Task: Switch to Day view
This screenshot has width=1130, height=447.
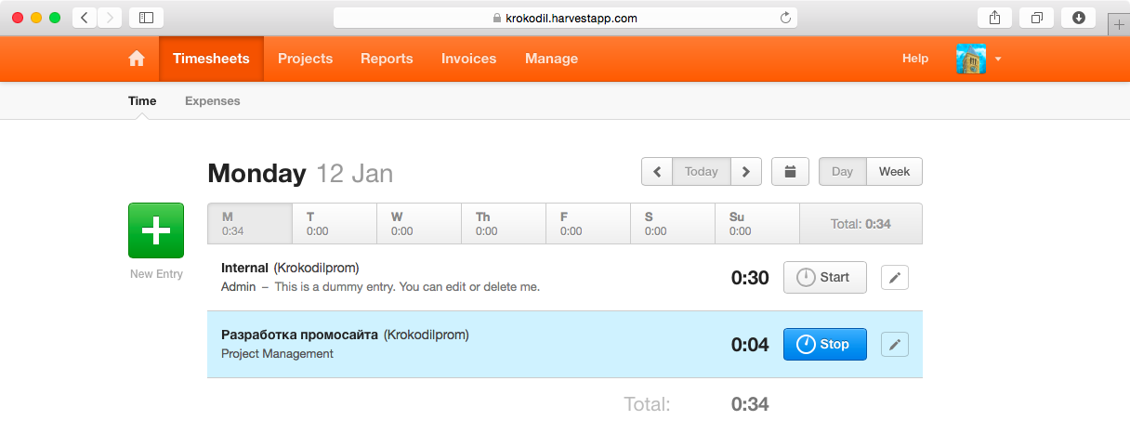Action: [x=842, y=172]
